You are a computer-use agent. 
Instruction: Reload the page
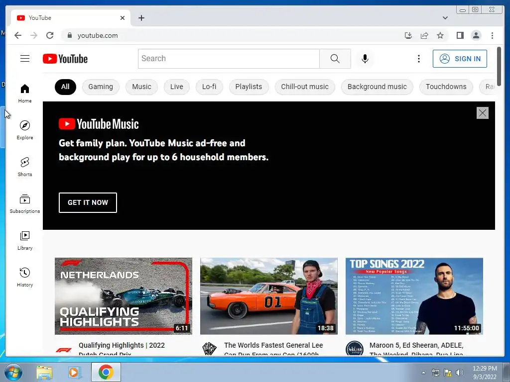point(50,35)
